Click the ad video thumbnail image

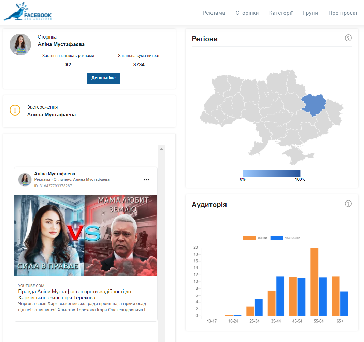coord(86,235)
